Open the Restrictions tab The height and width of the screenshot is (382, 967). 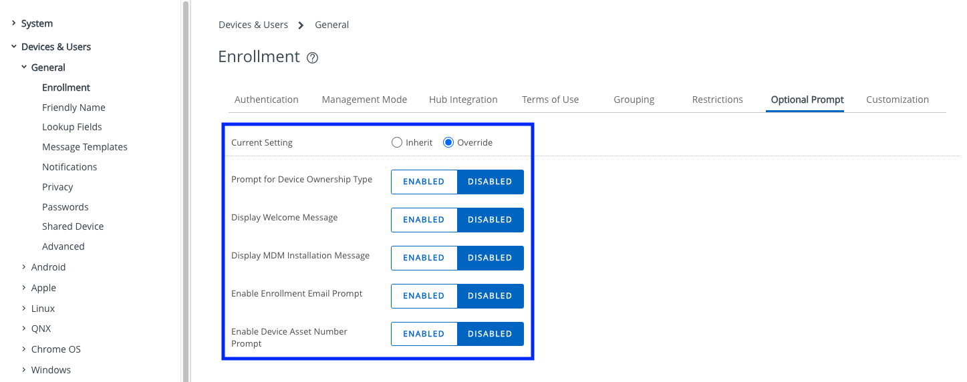tap(717, 100)
